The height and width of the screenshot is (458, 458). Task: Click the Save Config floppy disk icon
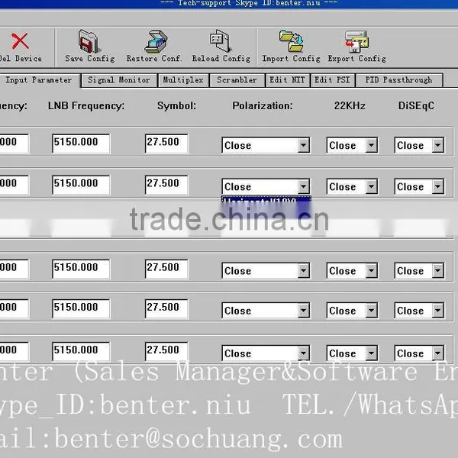[x=89, y=41]
